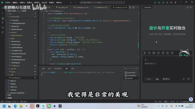Open the 查看(V) menu
The width and height of the screenshot is (195, 109).
30,2
